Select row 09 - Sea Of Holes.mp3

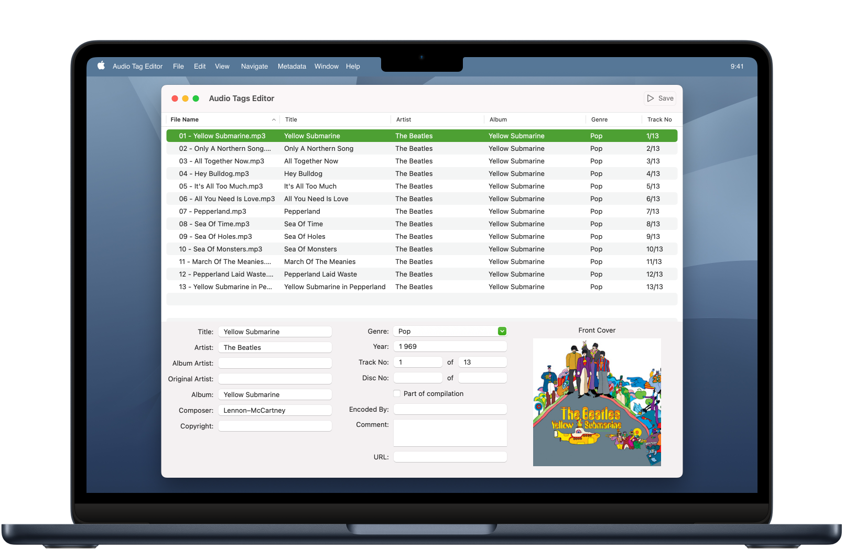coord(422,236)
